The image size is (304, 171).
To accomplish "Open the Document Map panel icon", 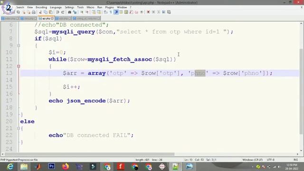I will click(126, 12).
